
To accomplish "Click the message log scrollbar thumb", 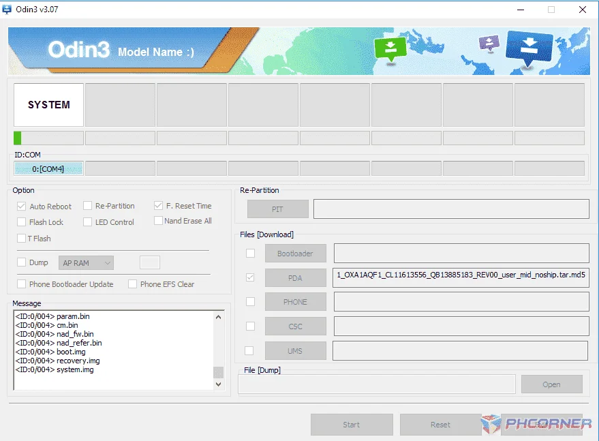I will click(218, 372).
